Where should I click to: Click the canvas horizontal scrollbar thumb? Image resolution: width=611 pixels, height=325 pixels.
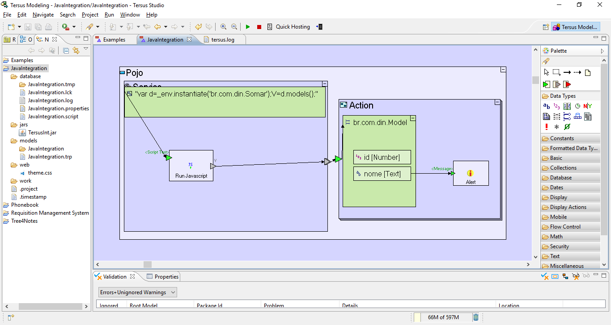point(147,264)
